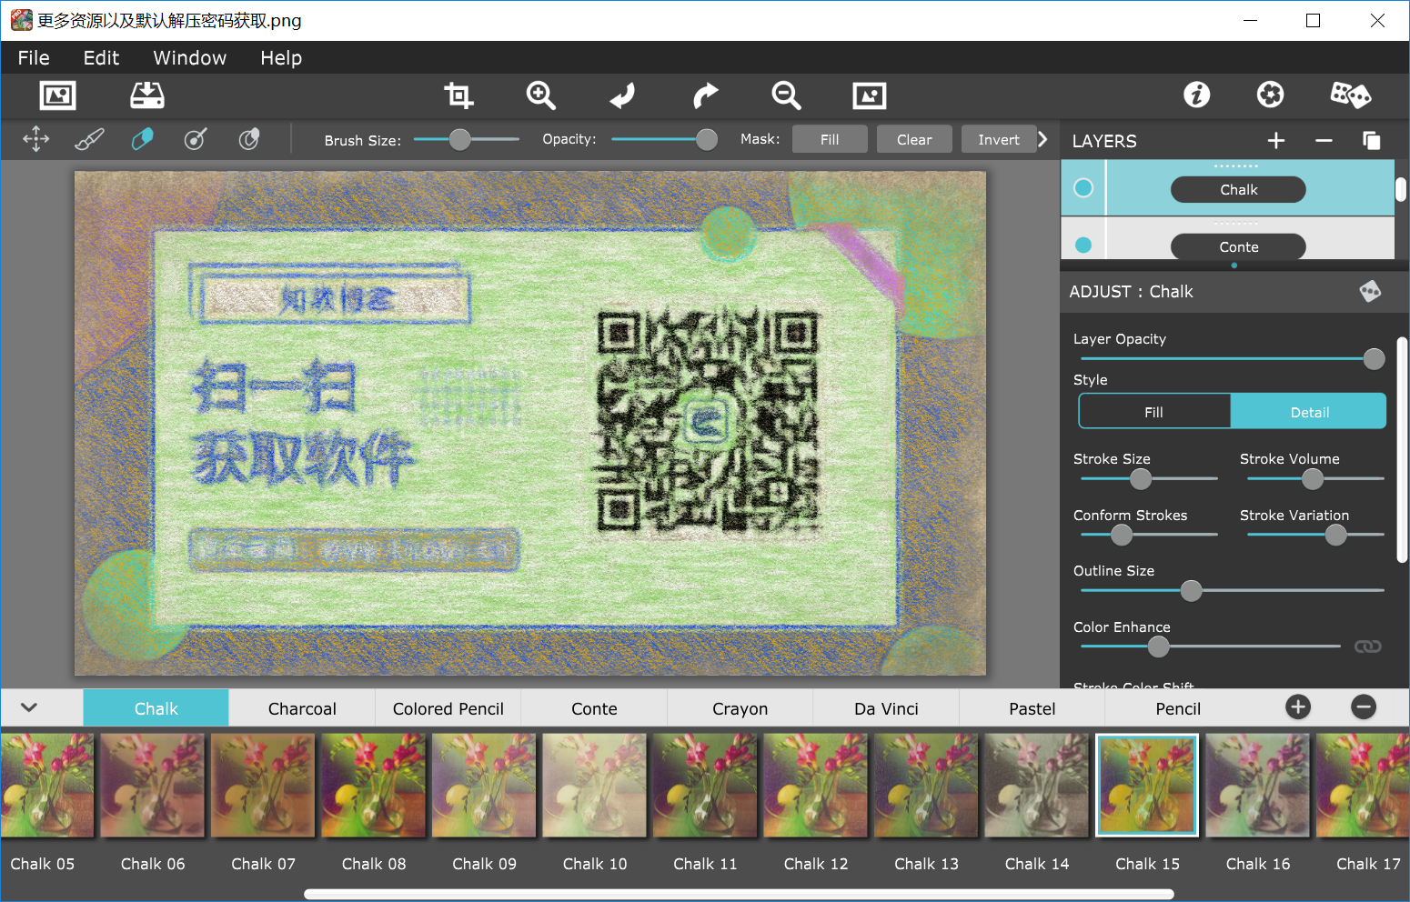Click the Brush Size slider
Image resolution: width=1410 pixels, height=902 pixels.
[x=467, y=139]
